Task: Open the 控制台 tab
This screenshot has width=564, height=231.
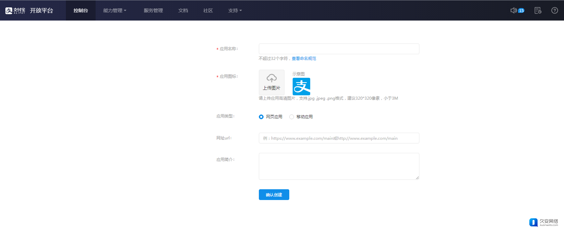Action: pos(81,10)
